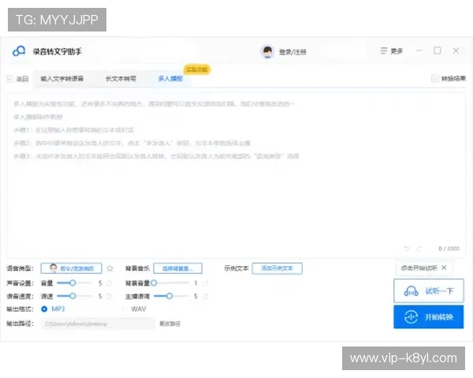The image size is (473, 378).
Task: Adjust the 音量 volume slider
Action: 74,283
